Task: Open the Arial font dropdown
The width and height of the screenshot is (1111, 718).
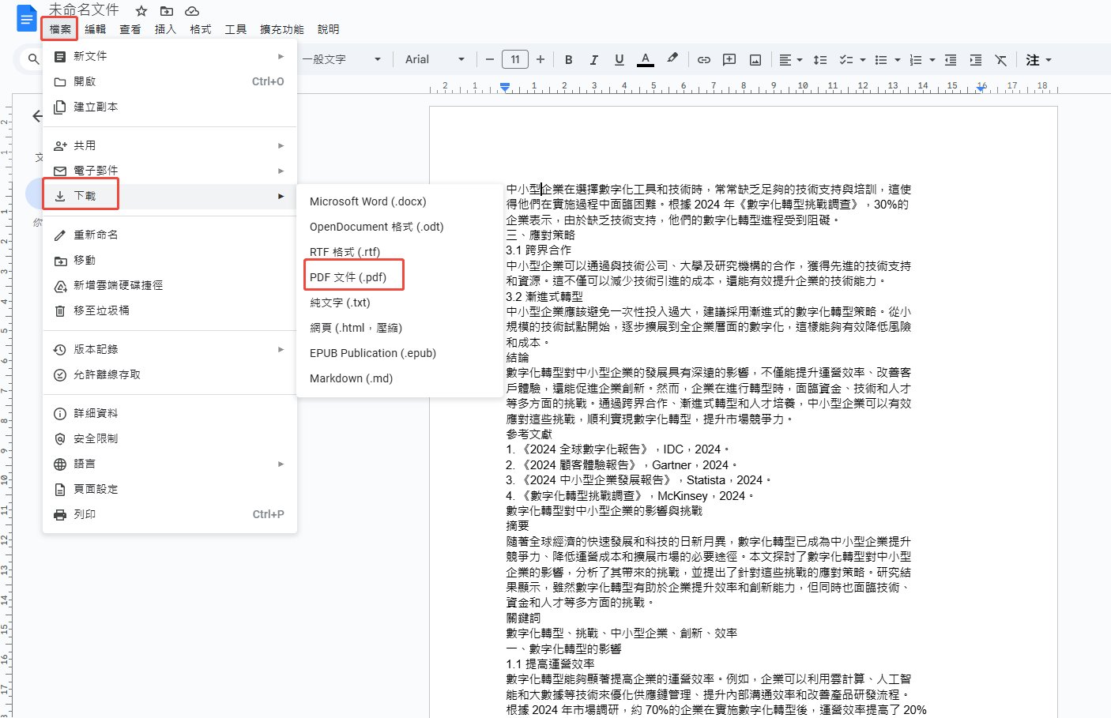Action: (435, 59)
